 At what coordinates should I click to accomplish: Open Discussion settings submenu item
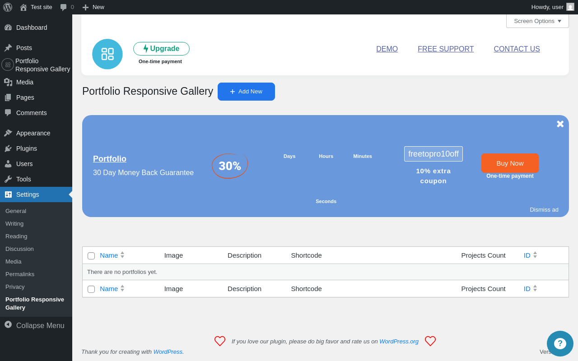pos(19,249)
